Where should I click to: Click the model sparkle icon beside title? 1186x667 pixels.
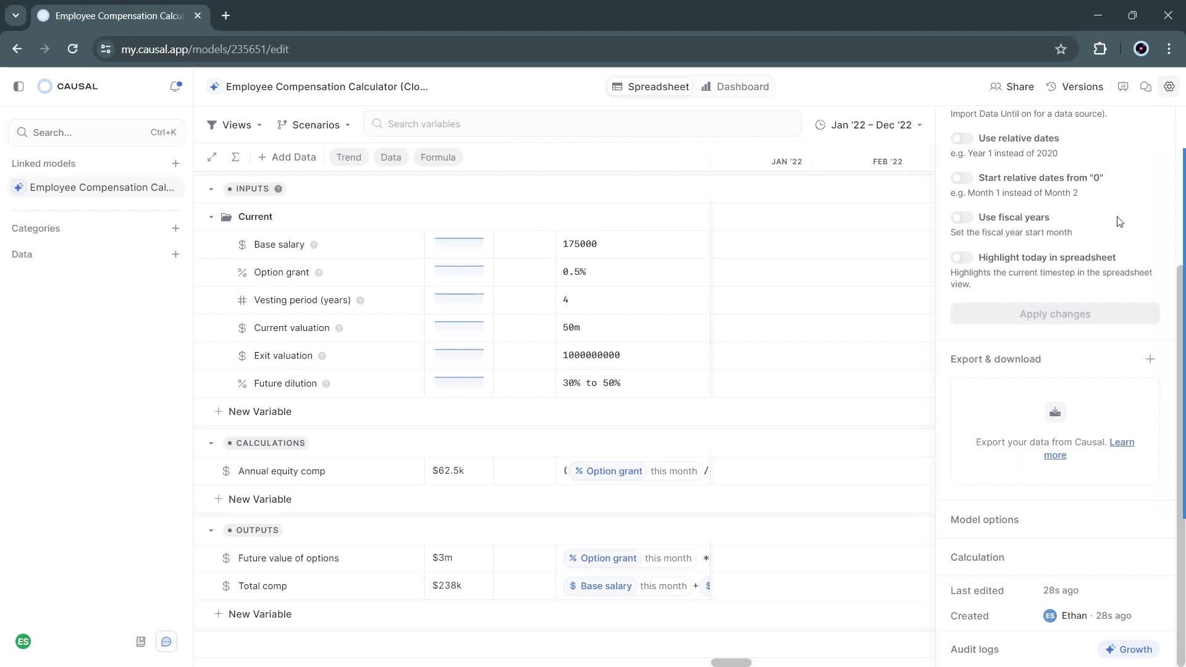(214, 86)
